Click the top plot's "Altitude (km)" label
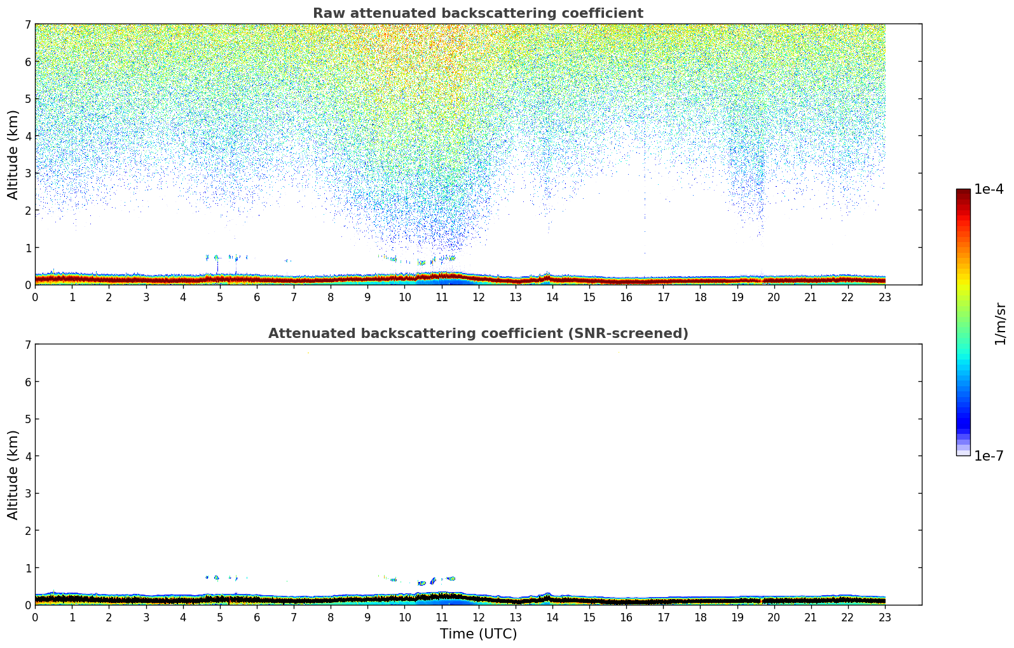Viewport: 1014px width, 648px height. pyautogui.click(x=13, y=154)
